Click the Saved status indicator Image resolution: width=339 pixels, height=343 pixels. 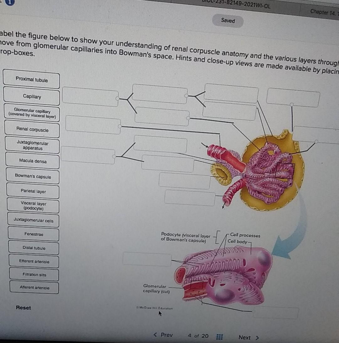point(228,21)
